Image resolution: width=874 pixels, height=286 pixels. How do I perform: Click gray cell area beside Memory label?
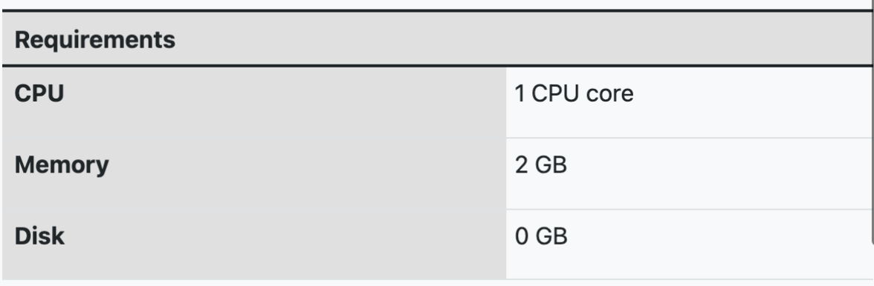coord(306,173)
